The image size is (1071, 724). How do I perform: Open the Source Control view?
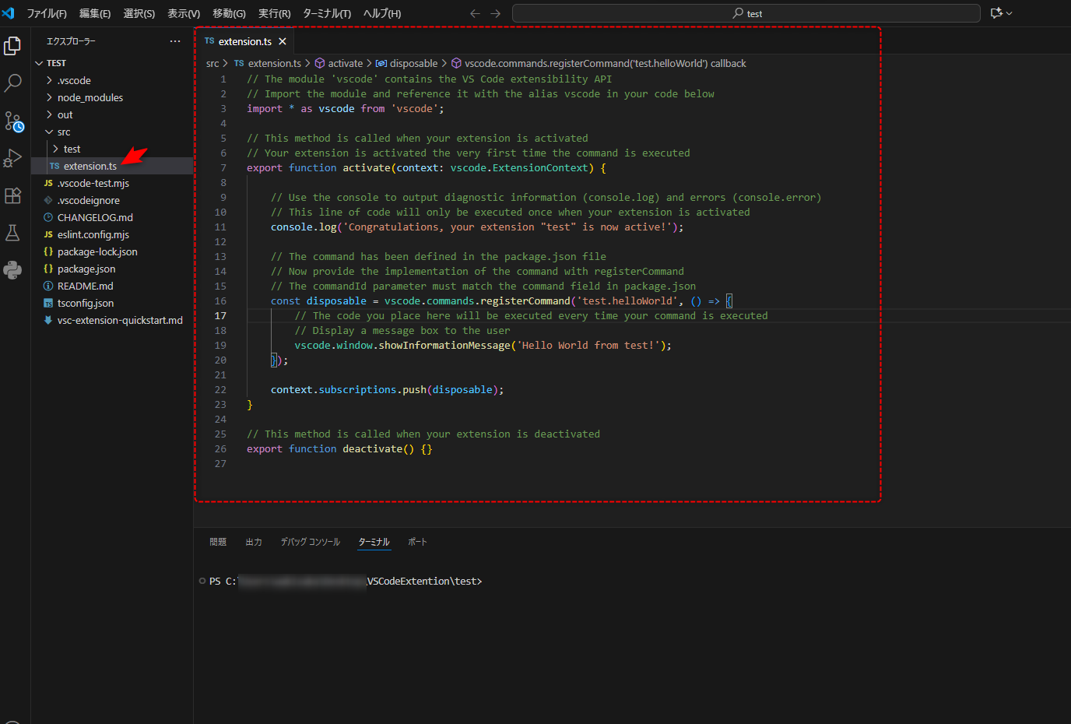click(13, 121)
